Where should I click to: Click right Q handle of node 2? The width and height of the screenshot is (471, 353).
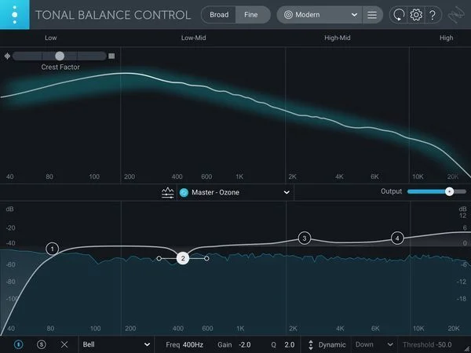click(206, 258)
